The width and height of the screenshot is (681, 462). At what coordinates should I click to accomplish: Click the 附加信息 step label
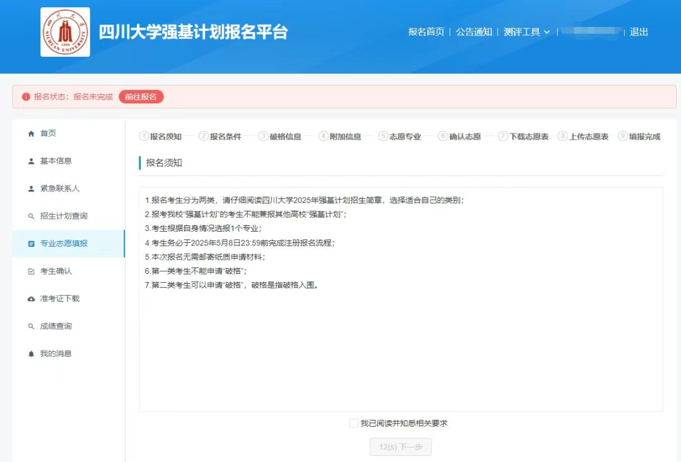coord(346,137)
